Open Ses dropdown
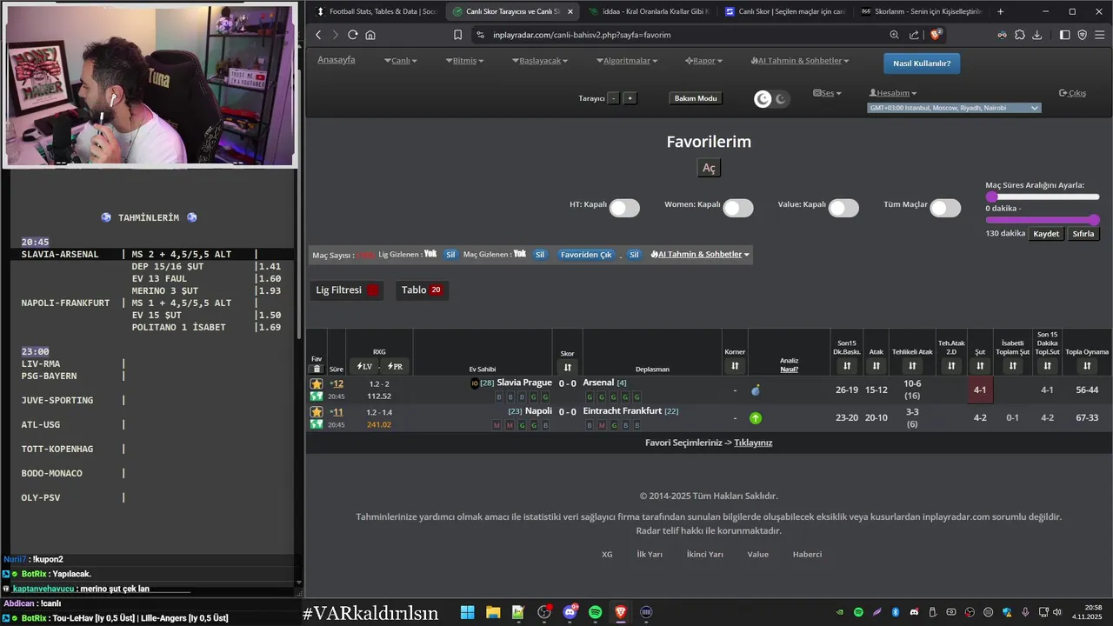This screenshot has width=1113, height=626. [x=827, y=93]
